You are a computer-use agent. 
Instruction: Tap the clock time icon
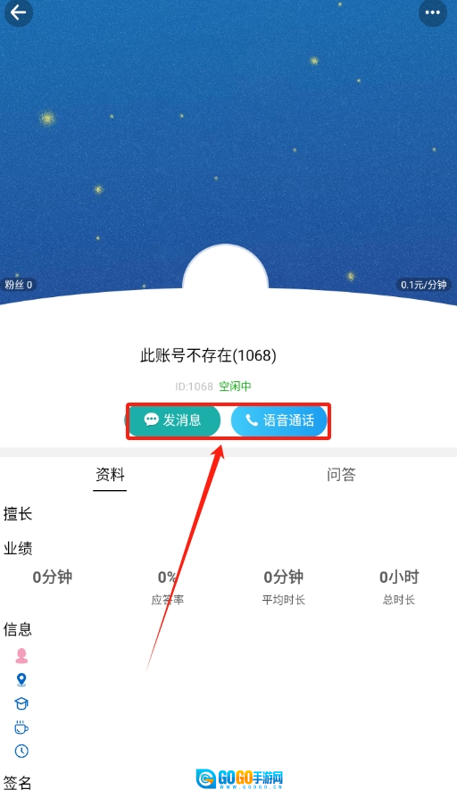(21, 752)
